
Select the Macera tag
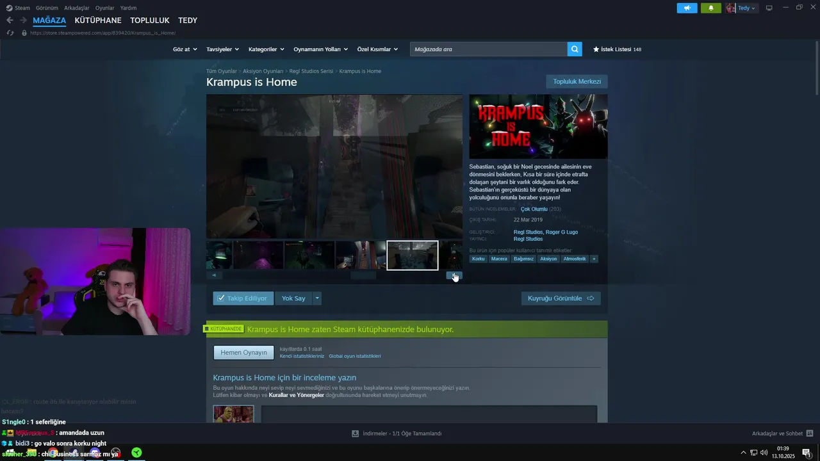click(499, 259)
